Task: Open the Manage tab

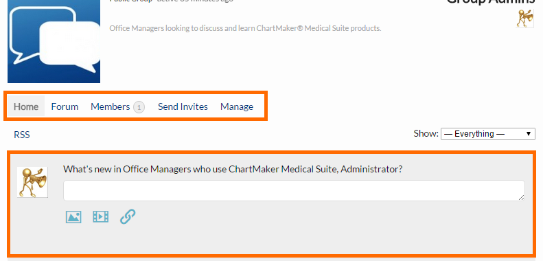Action: tap(237, 106)
